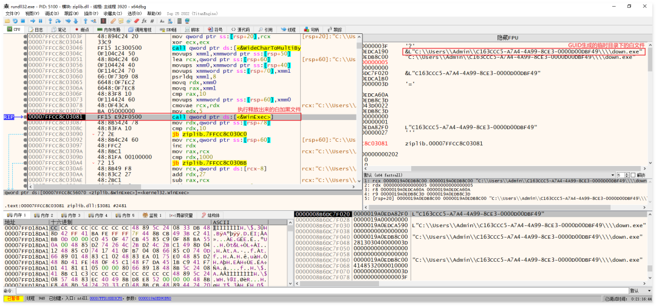Open the x64 fastcall calling convention dropdown
The height and width of the screenshot is (306, 656).
coord(490,175)
